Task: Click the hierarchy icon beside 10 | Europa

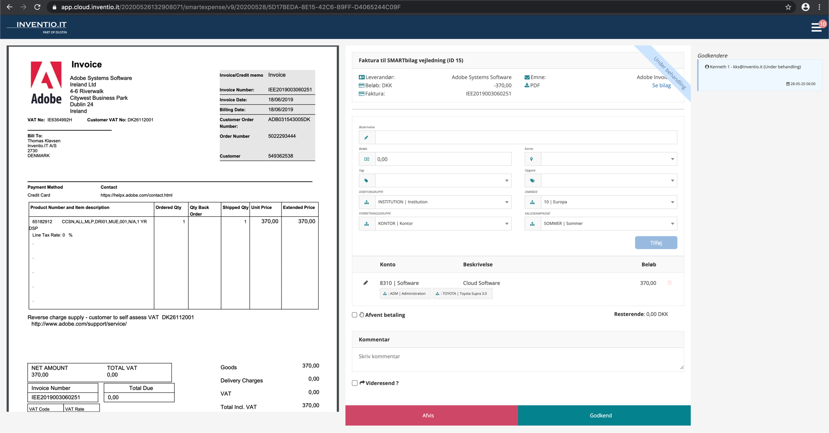Action: point(532,202)
